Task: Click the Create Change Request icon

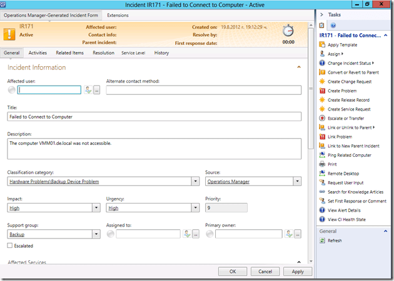Action: pyautogui.click(x=322, y=81)
